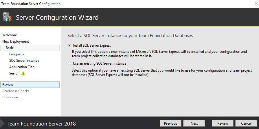
Task: Go to the New Deployment step
Action: point(16,41)
